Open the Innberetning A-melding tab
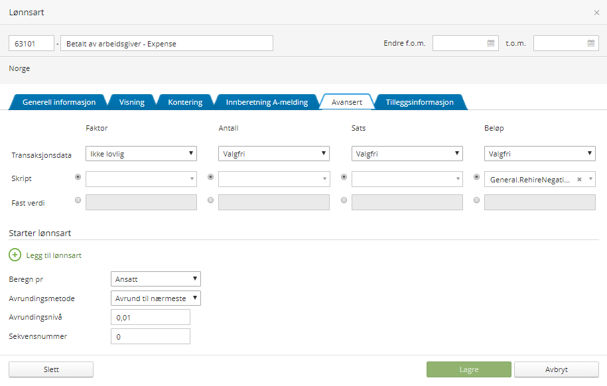 tap(267, 102)
